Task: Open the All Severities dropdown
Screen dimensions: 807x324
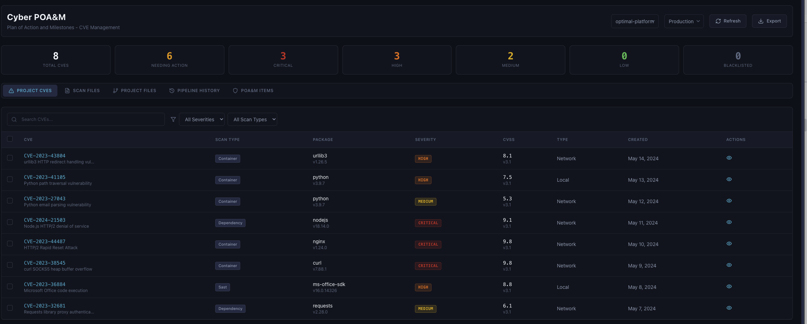Action: tap(202, 119)
